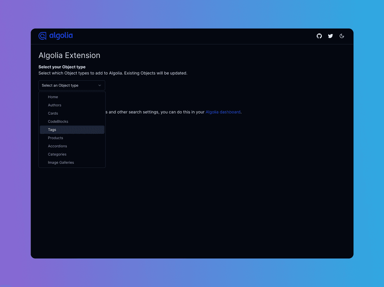
Task: Choose Authors from the object list
Action: point(72,105)
